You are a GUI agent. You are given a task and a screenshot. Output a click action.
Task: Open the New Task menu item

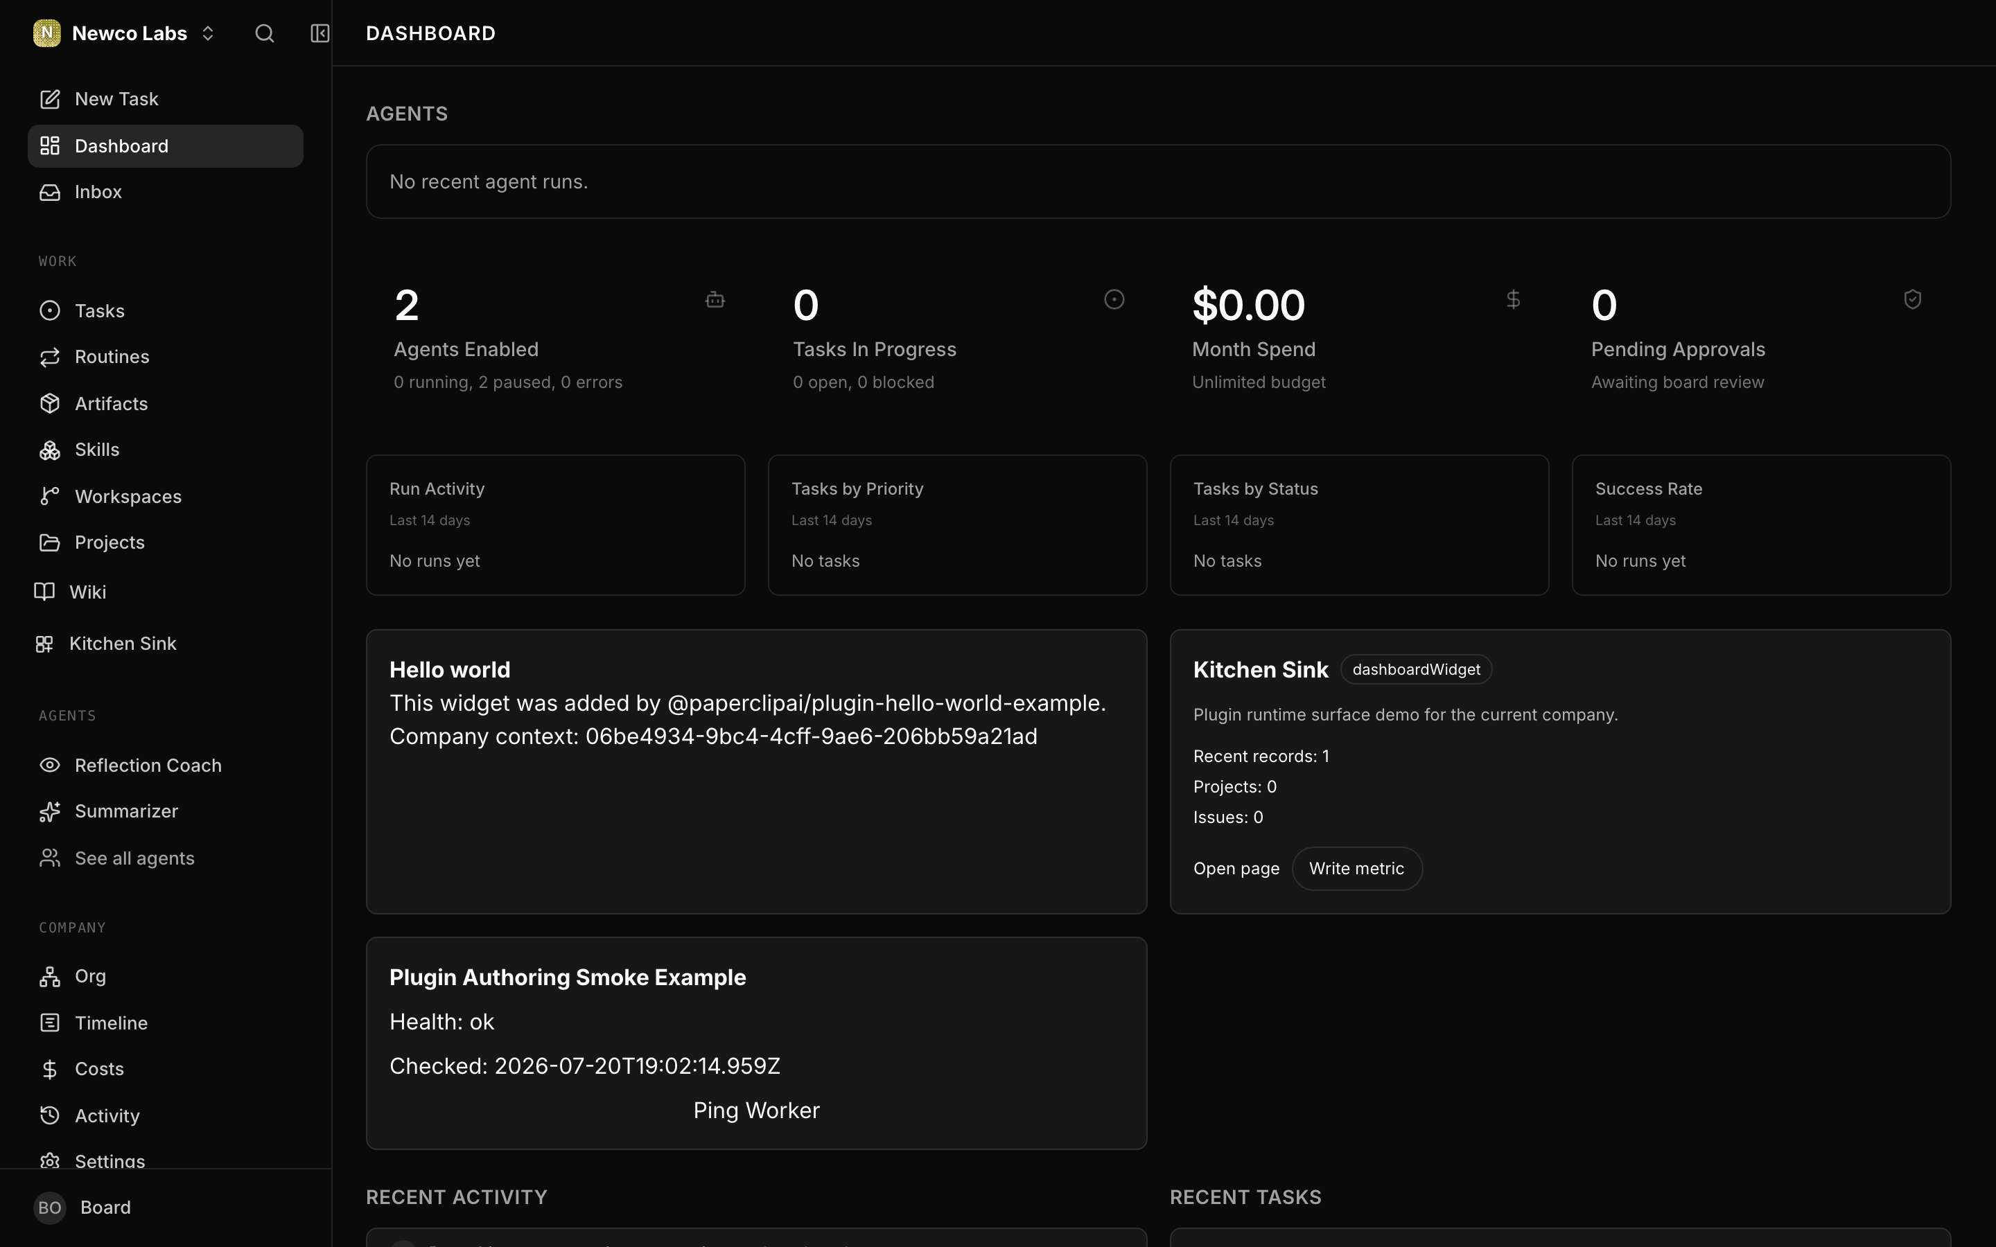pyautogui.click(x=165, y=99)
